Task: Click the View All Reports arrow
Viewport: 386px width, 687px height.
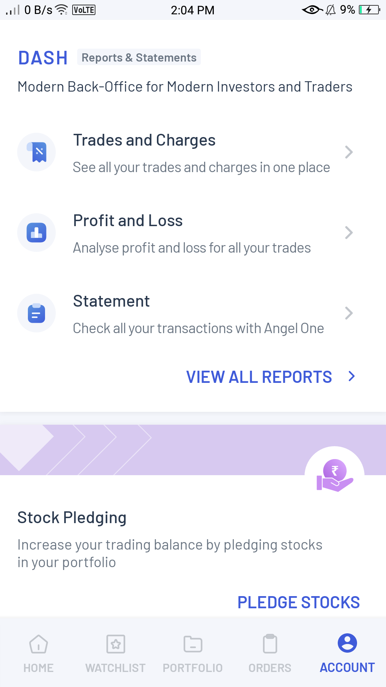Action: tap(352, 376)
